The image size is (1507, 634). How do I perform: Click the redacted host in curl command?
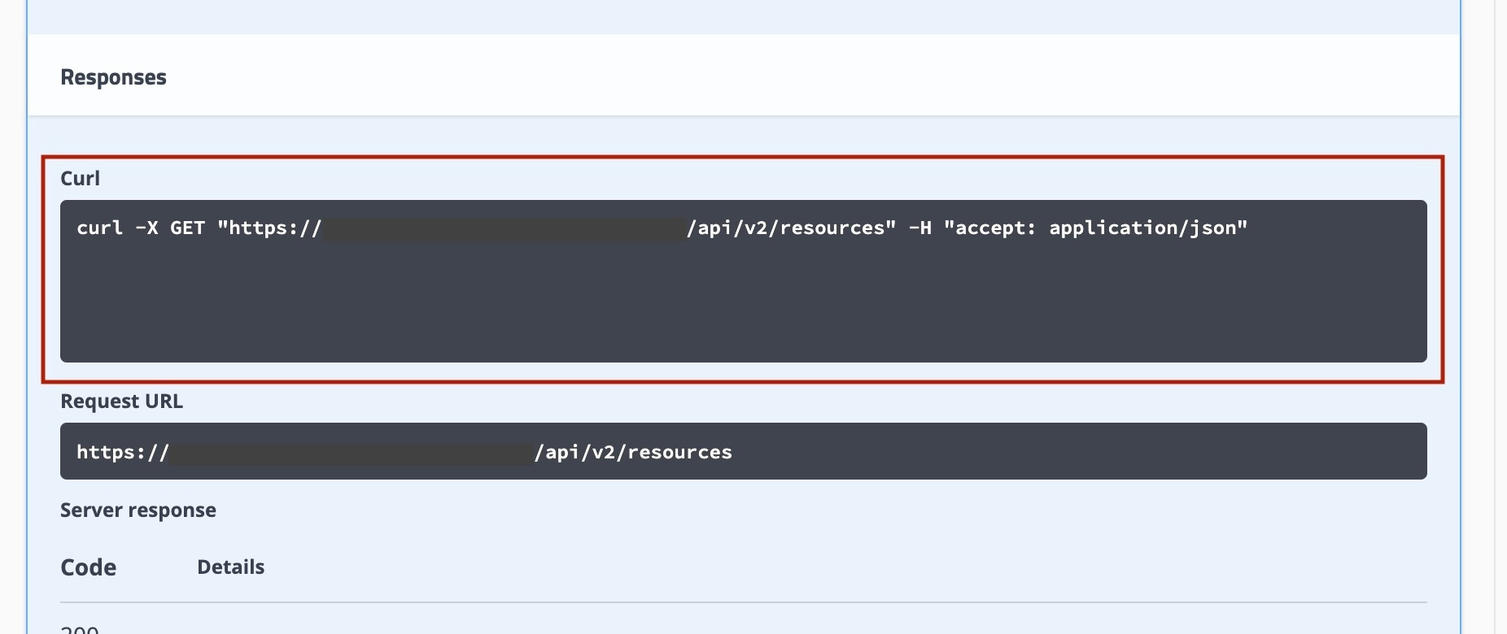505,228
